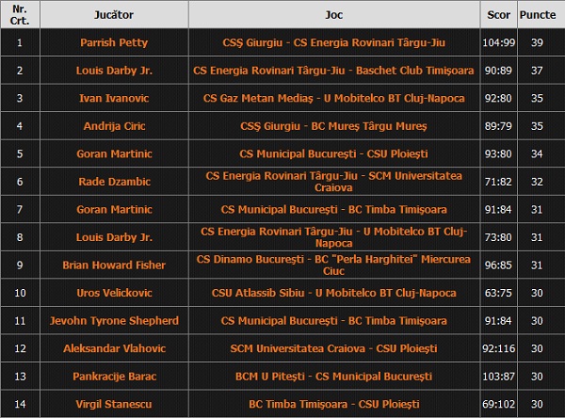This screenshot has width=565, height=418.
Task: Click the Jucător column header
Action: [114, 16]
